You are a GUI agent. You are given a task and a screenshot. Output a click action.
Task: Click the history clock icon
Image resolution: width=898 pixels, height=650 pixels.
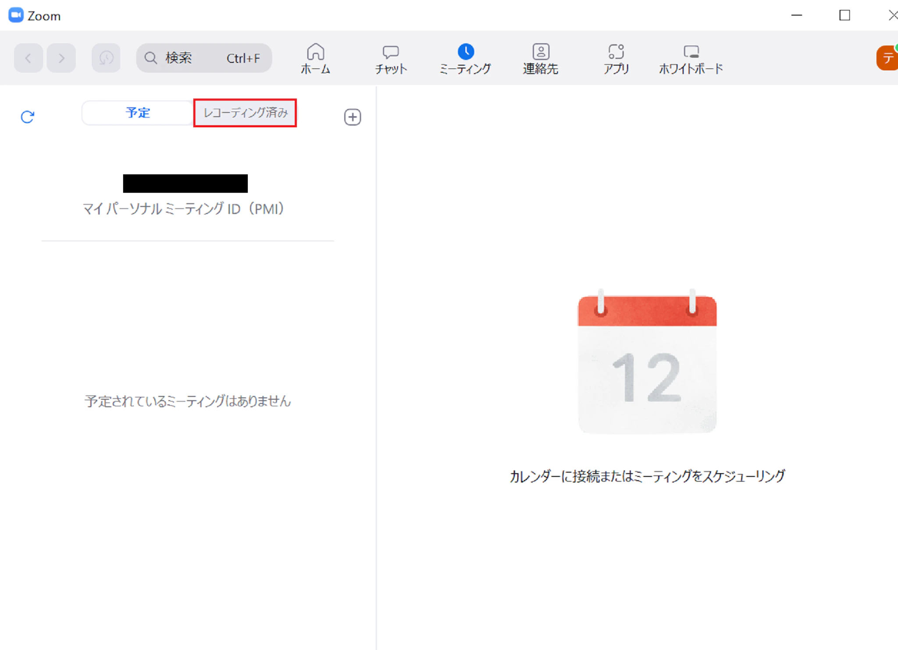(x=106, y=58)
